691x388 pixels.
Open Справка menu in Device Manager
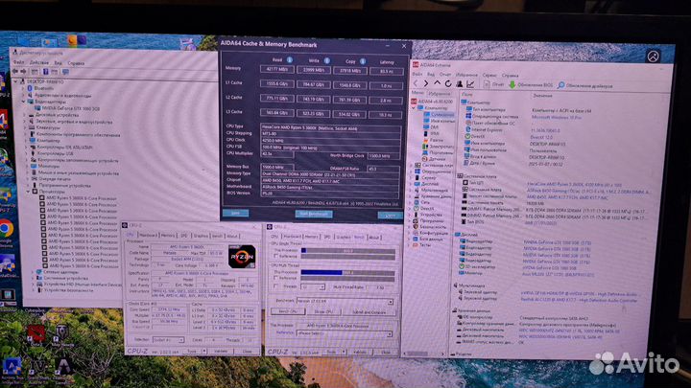76,63
